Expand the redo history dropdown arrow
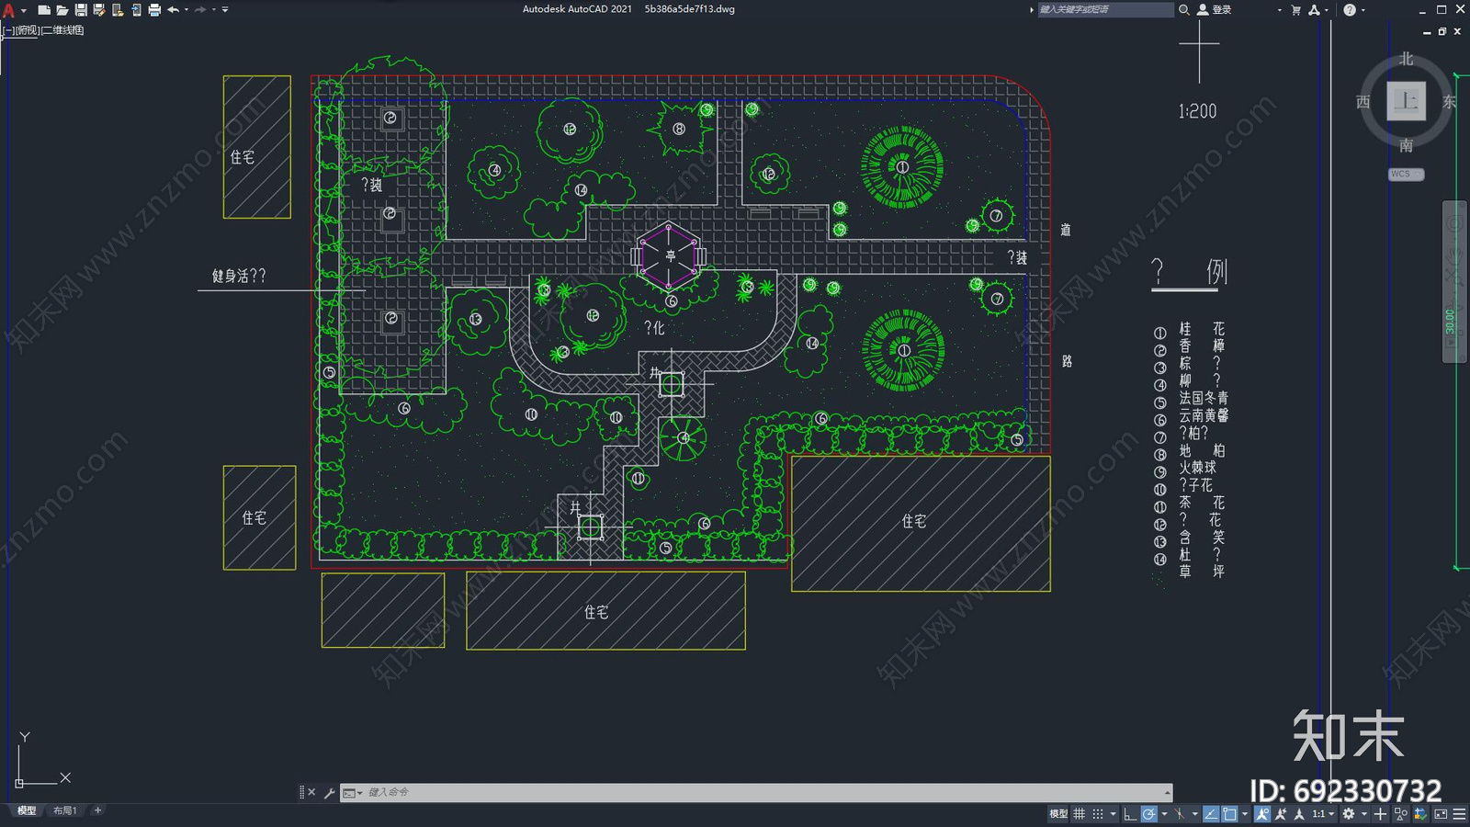The width and height of the screenshot is (1470, 827). pos(214,10)
